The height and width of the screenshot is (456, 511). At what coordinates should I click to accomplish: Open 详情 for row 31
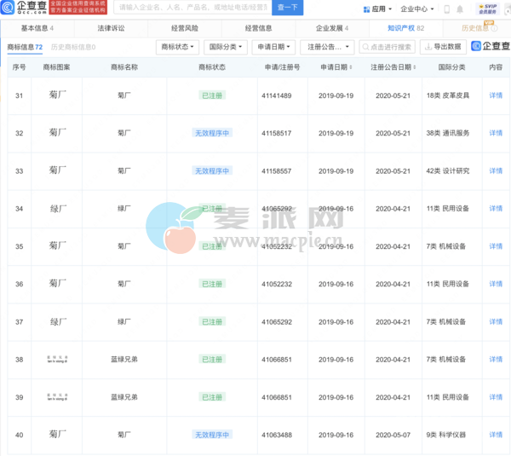pyautogui.click(x=496, y=95)
